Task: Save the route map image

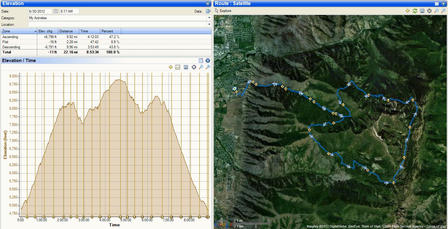Action: 422,11
